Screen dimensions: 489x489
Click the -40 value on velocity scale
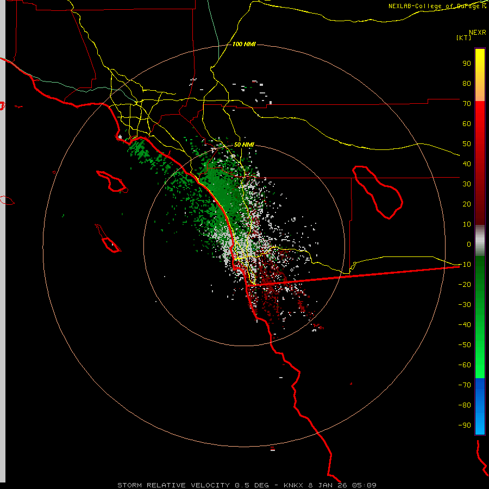tap(465, 325)
